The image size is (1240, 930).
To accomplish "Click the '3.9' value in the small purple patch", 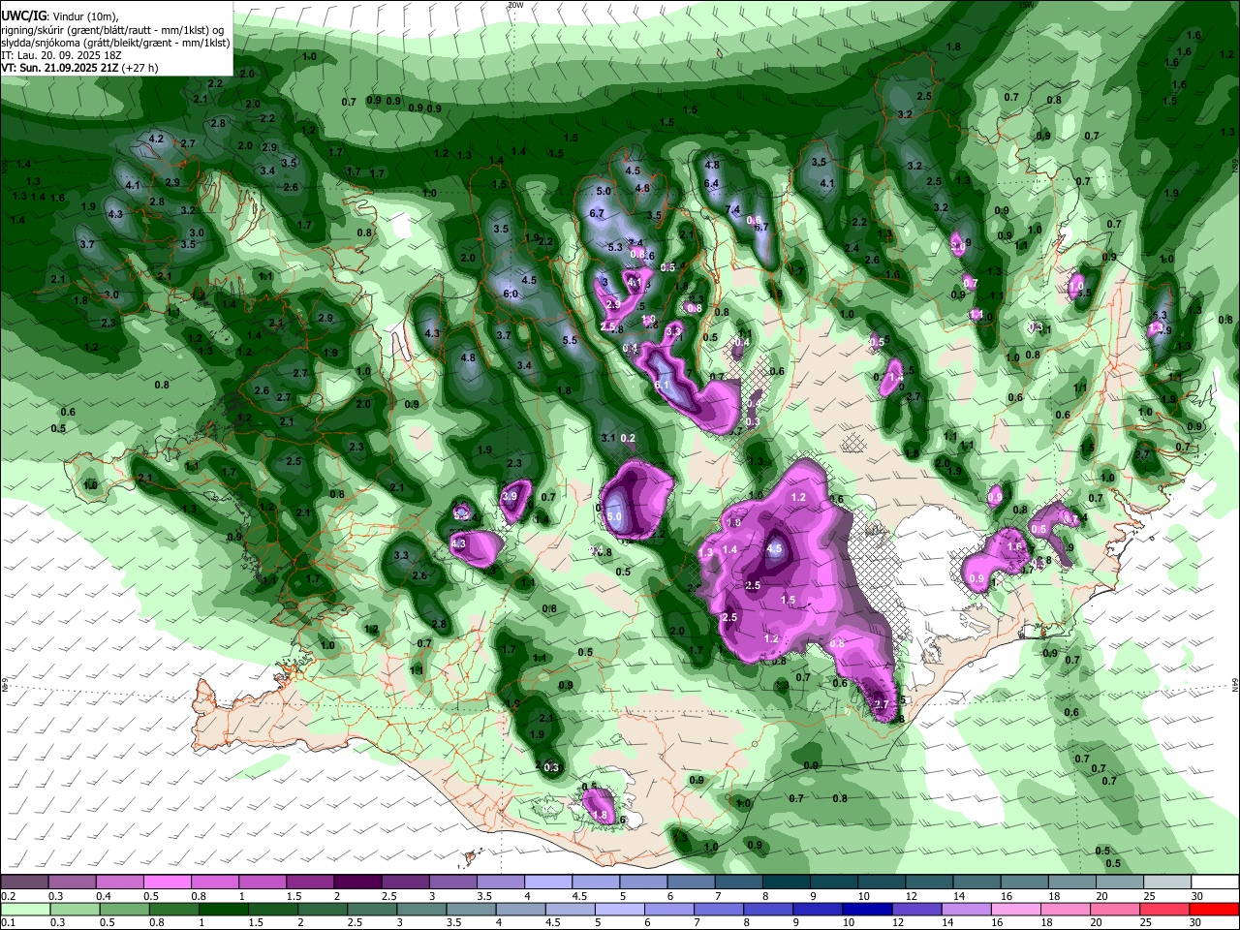I will click(510, 496).
